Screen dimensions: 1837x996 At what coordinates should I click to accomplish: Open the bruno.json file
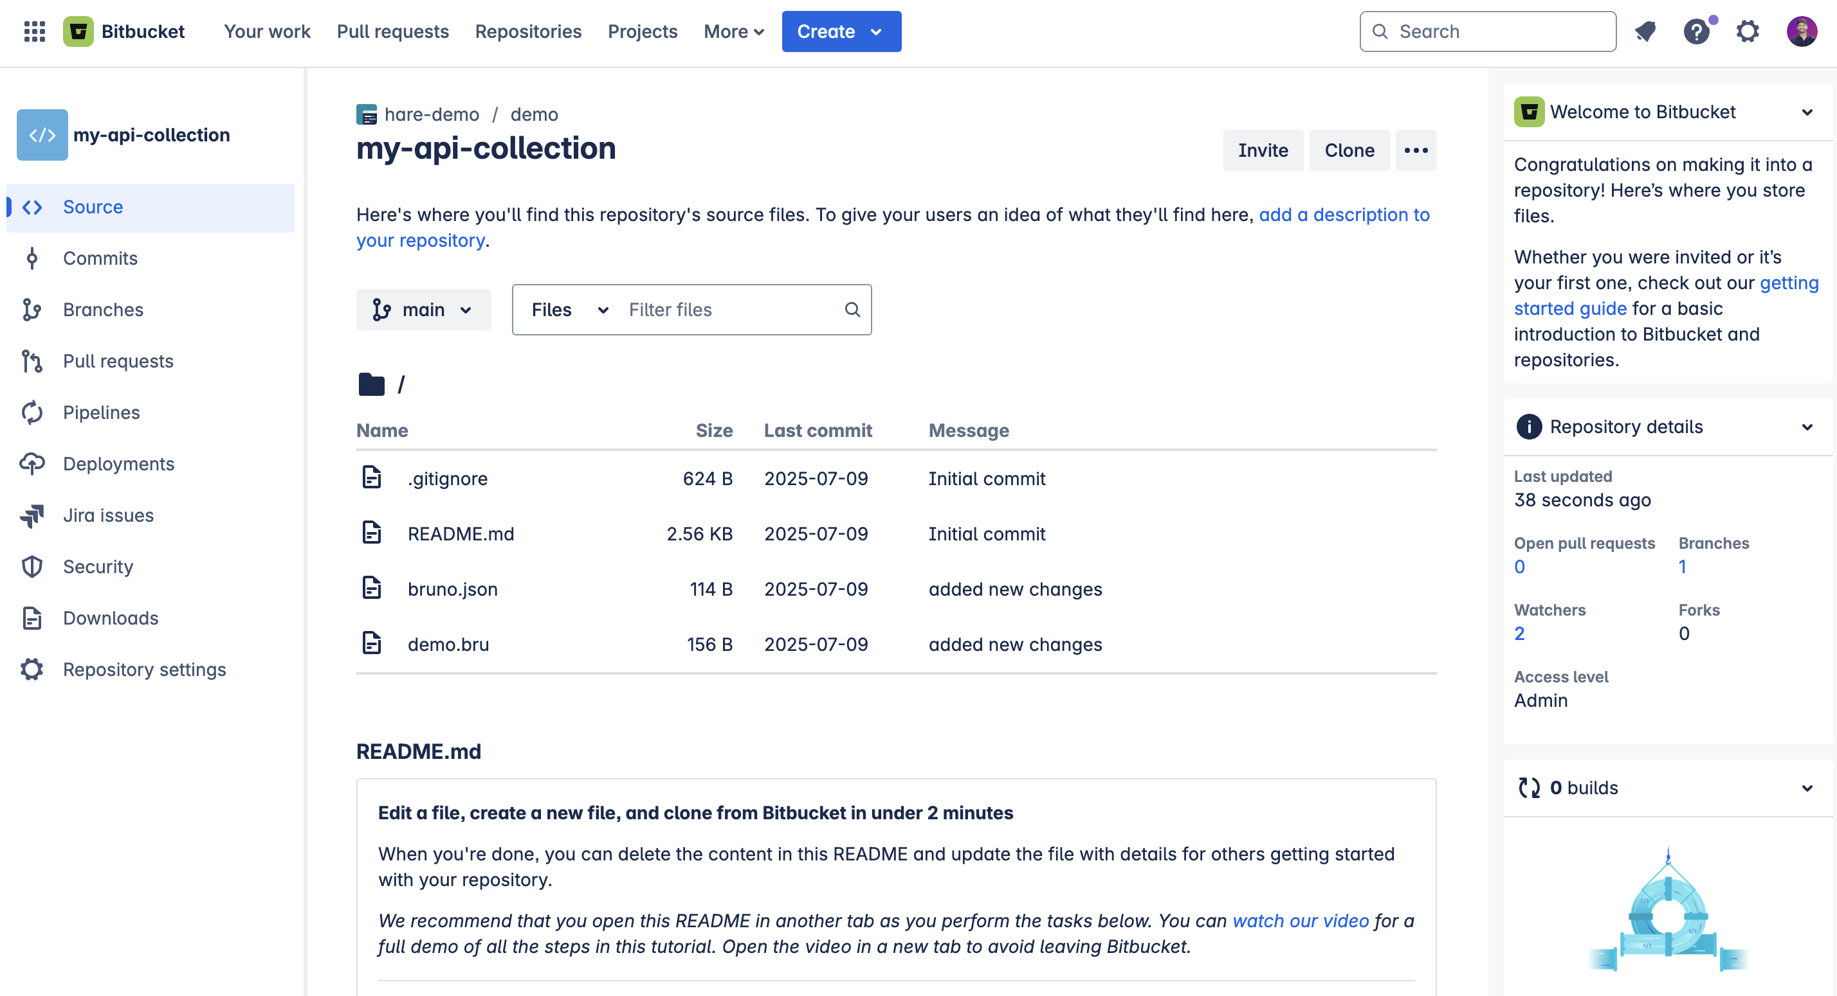[x=452, y=589]
